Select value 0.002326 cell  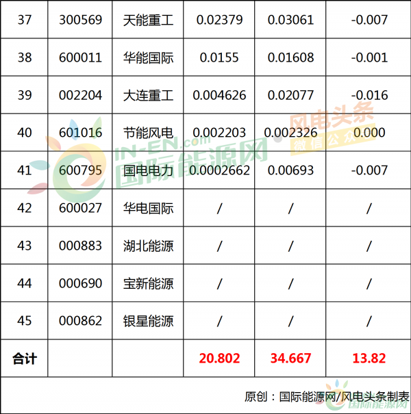click(x=290, y=133)
